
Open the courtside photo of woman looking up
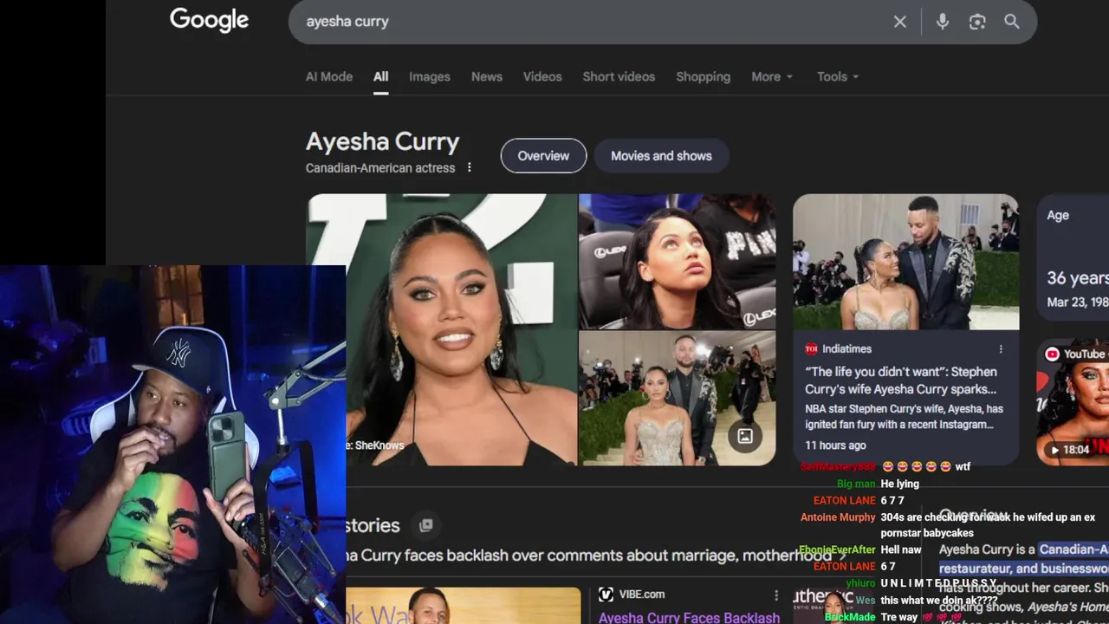click(x=678, y=261)
